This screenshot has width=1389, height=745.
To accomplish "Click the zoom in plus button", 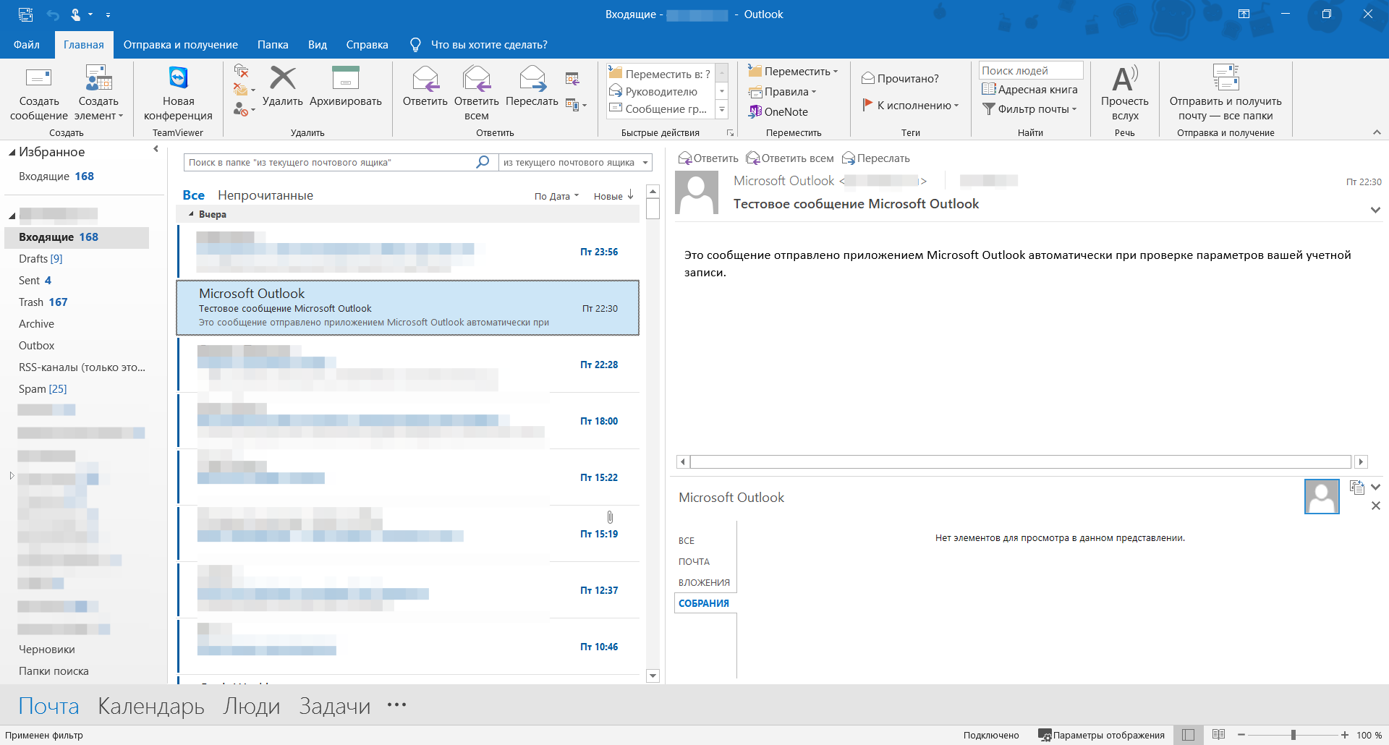I will 1344,735.
